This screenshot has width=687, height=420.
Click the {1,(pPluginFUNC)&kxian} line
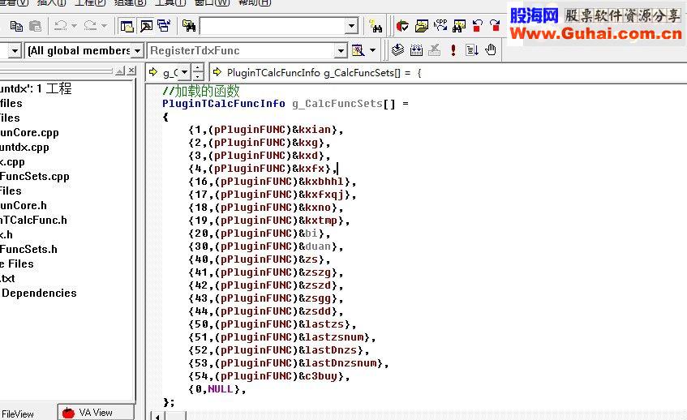[265, 130]
